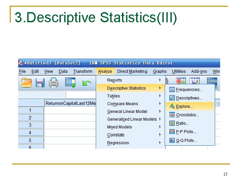Print using the printer toolbar icon
The image size is (242, 182).
[53, 83]
